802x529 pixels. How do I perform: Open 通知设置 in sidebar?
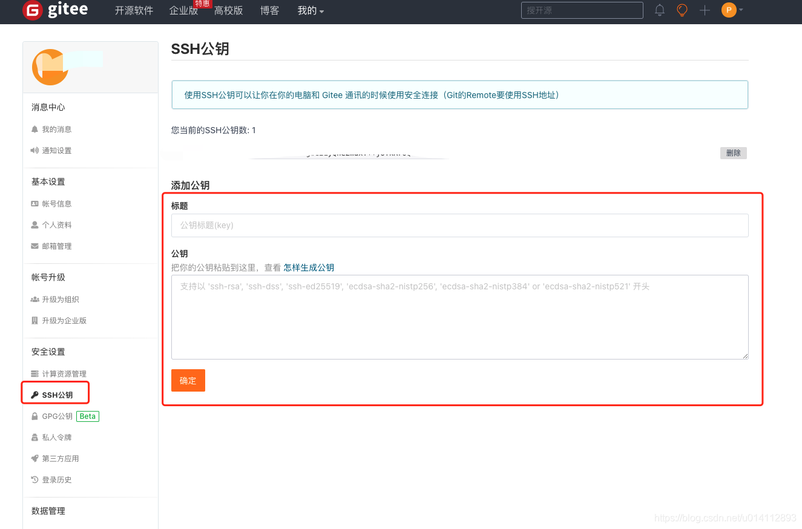[57, 151]
